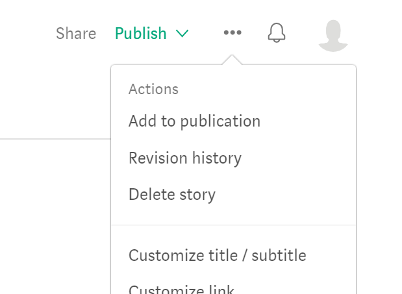Check alerts with the bell icon
The image size is (402, 294).
click(x=277, y=32)
